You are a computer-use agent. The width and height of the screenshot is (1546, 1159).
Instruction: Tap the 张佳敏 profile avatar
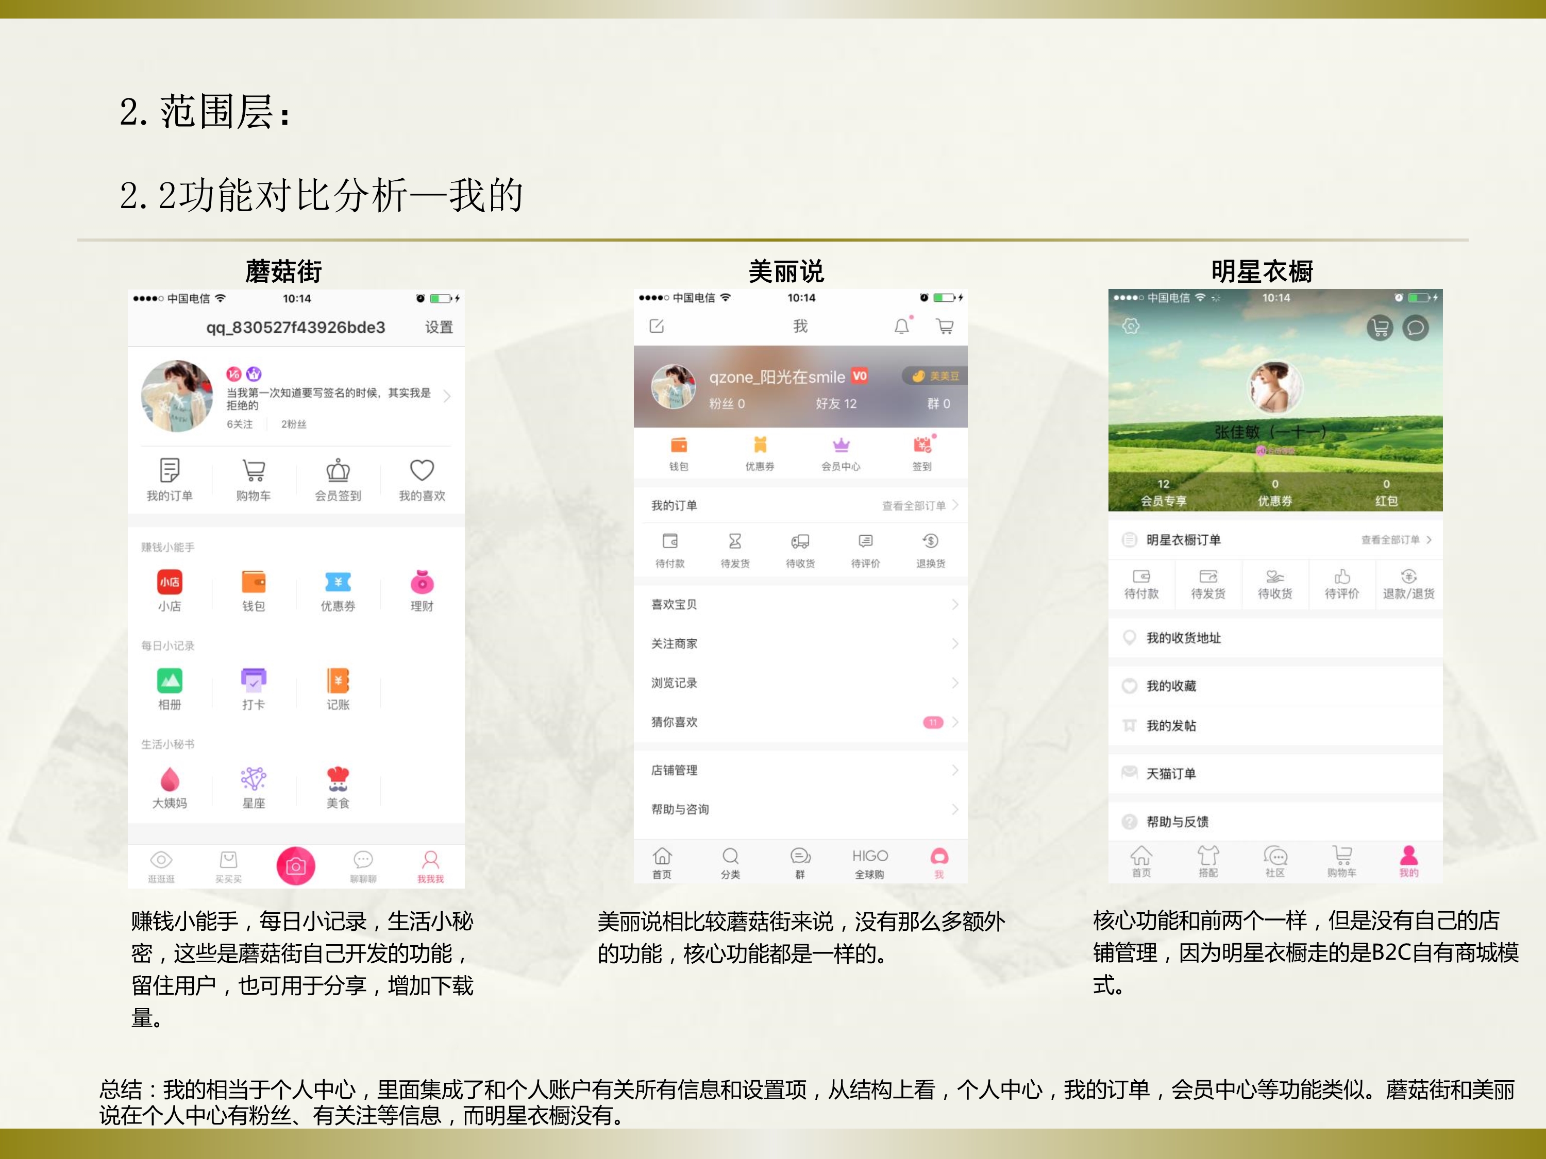click(x=1275, y=386)
